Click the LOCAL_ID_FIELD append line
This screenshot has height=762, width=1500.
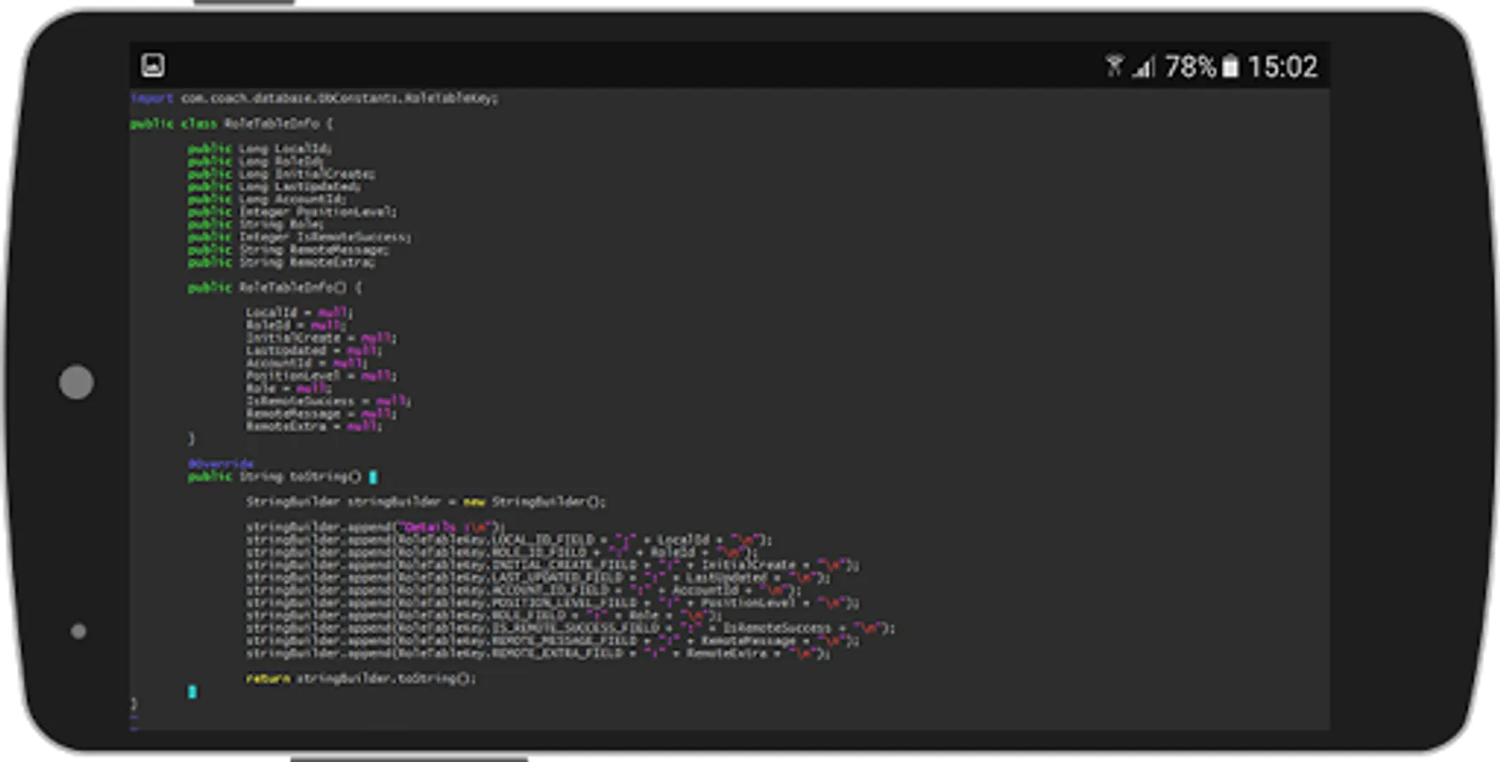[509, 539]
